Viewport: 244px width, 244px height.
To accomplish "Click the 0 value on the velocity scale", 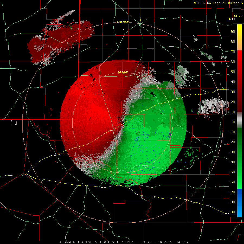I will click(x=234, y=122).
